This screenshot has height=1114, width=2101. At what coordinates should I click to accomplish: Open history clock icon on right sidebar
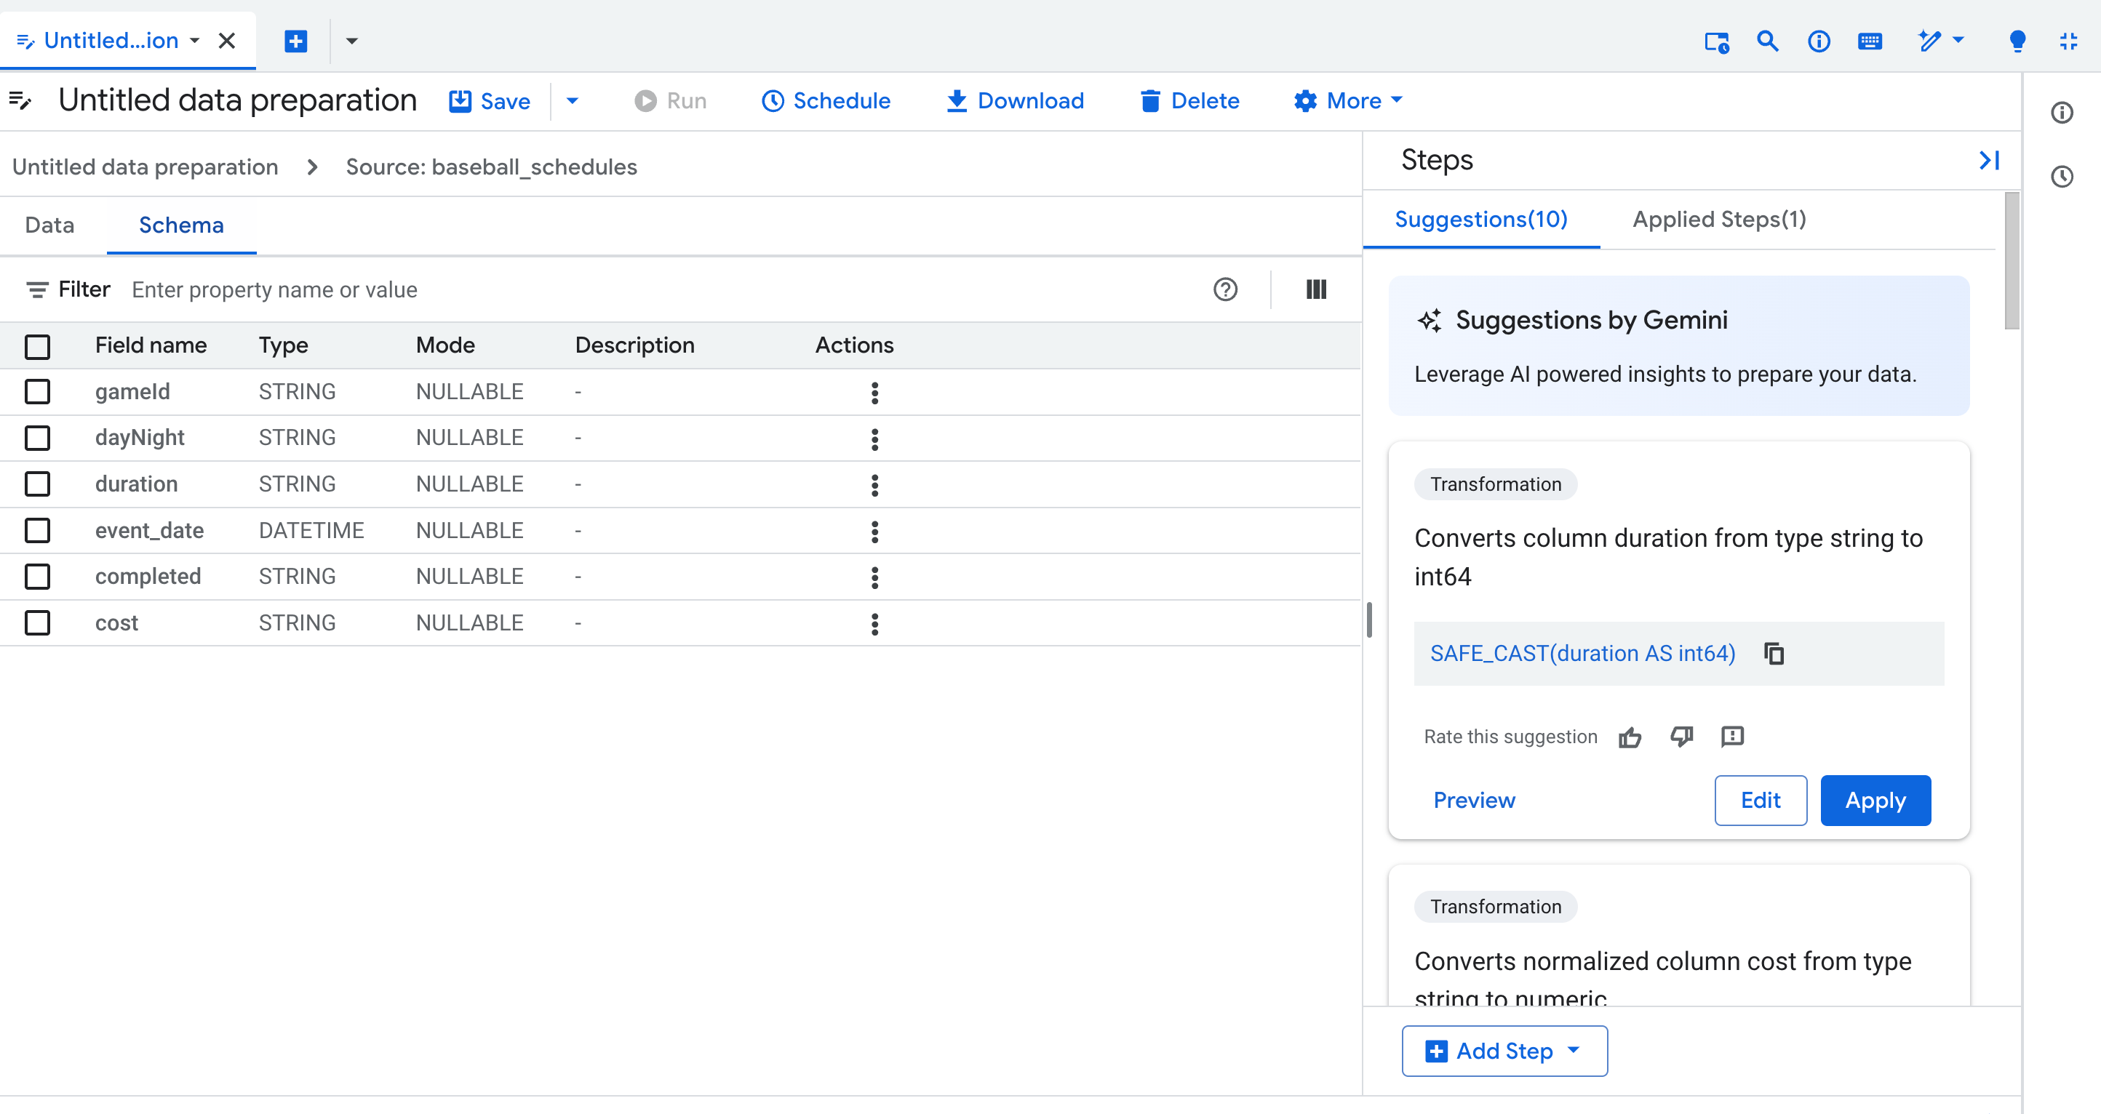2061,176
